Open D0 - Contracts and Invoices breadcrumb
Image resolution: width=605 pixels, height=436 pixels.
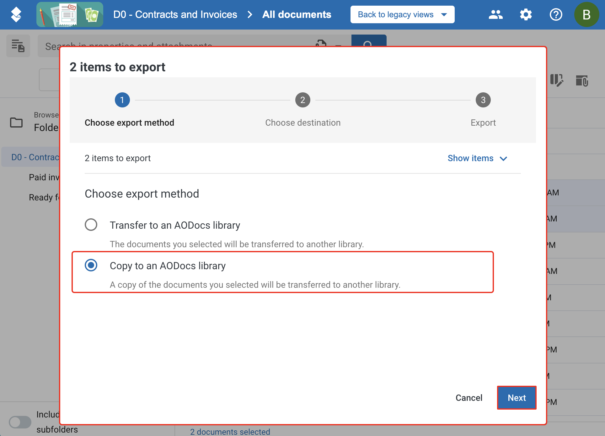175,14
